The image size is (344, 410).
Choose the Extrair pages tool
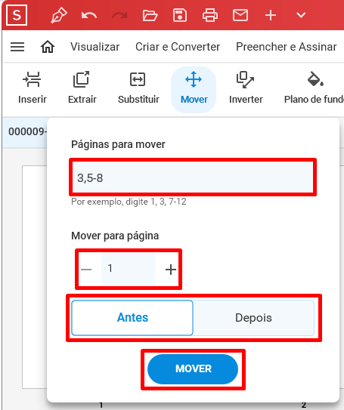[82, 88]
